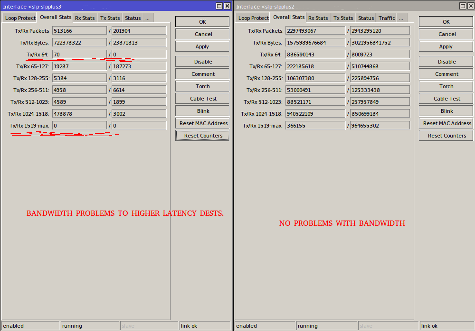This screenshot has height=331, width=475.
Task: Switch to Tx Stats tab in sfp-sfpplus3 window
Action: pos(110,18)
